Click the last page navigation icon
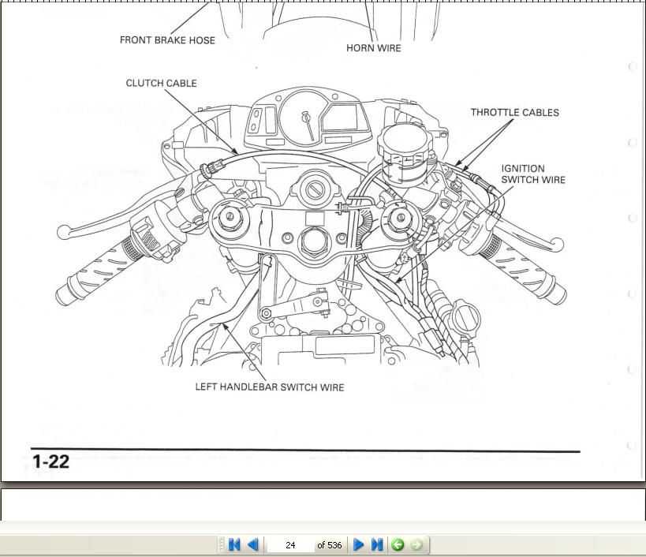646x557 pixels. tap(375, 544)
